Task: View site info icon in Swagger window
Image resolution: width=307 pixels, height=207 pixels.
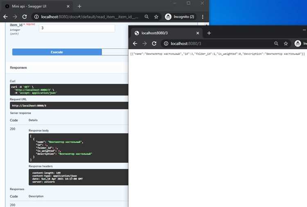Action: (x=36, y=17)
